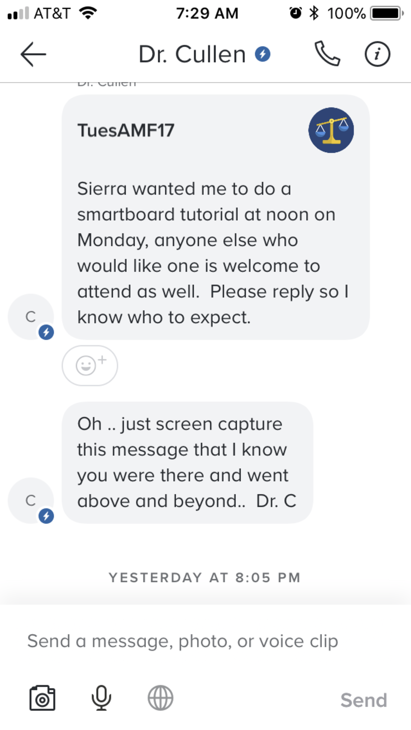The height and width of the screenshot is (730, 411).
Task: Tap the 7:29 AM status bar clock
Action: coord(207,14)
